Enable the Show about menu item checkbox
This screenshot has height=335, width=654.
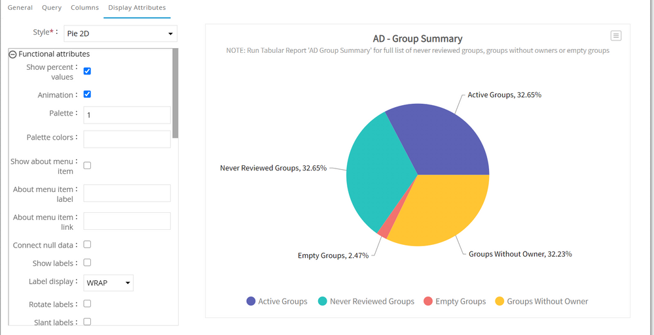(x=87, y=166)
